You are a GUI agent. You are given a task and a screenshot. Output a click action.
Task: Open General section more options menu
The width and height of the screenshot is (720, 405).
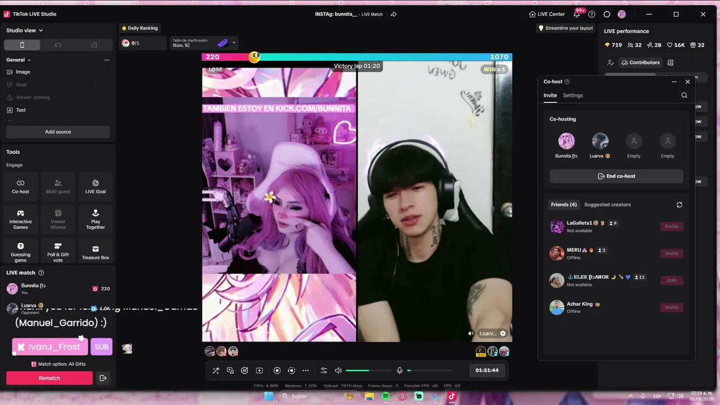pyautogui.click(x=107, y=60)
